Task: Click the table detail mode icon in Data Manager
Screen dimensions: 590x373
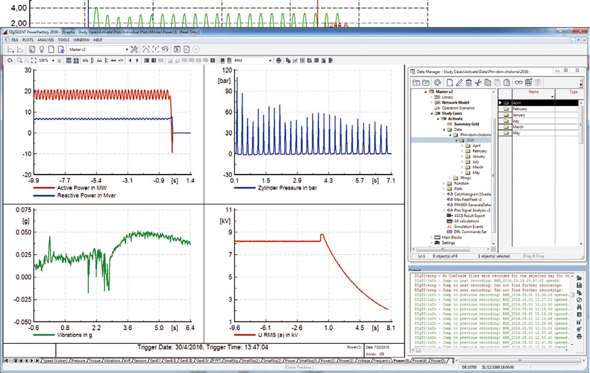Action: pyautogui.click(x=529, y=82)
